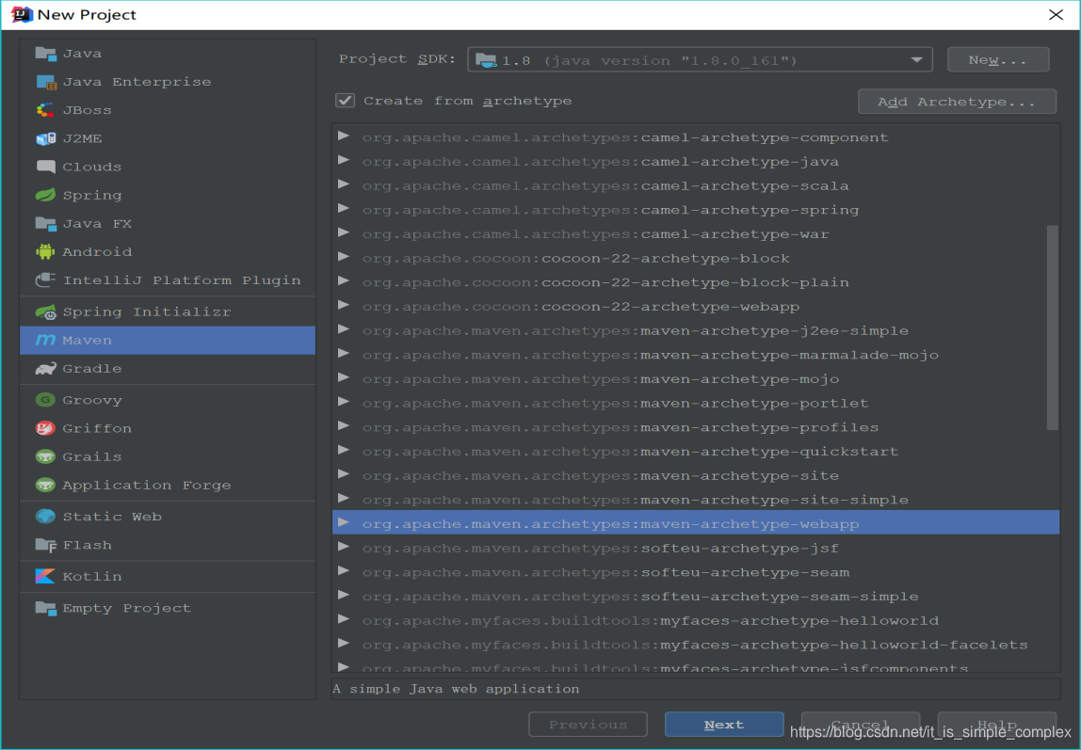Expand myfaces-archetype-helloworld node
This screenshot has height=750, width=1081.
click(x=344, y=619)
